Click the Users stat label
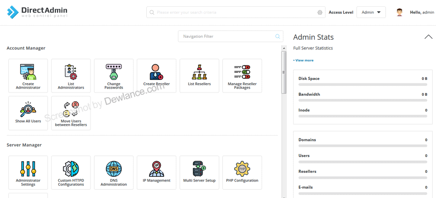This screenshot has height=198, width=436. [304, 156]
